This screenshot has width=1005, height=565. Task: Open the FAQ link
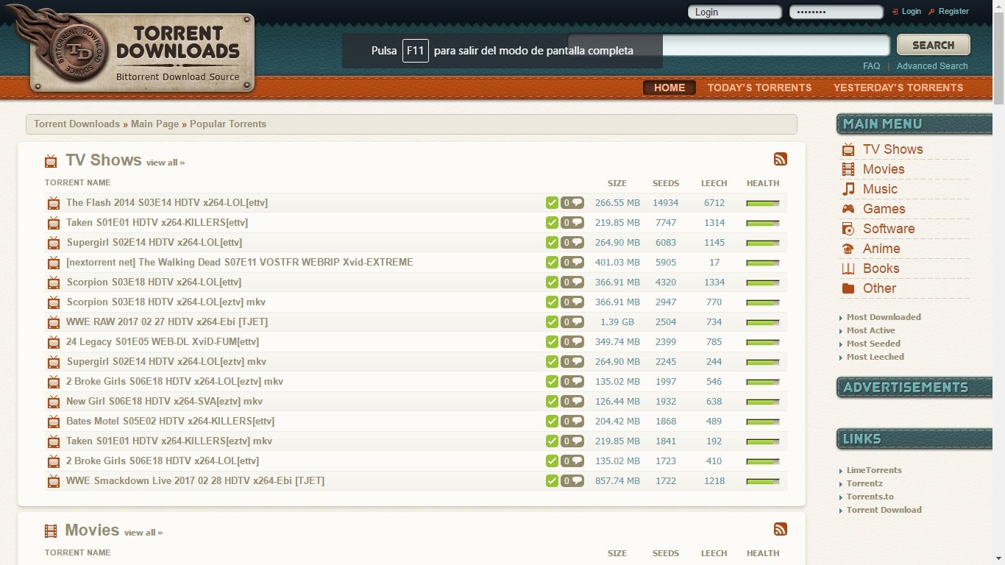pos(871,66)
